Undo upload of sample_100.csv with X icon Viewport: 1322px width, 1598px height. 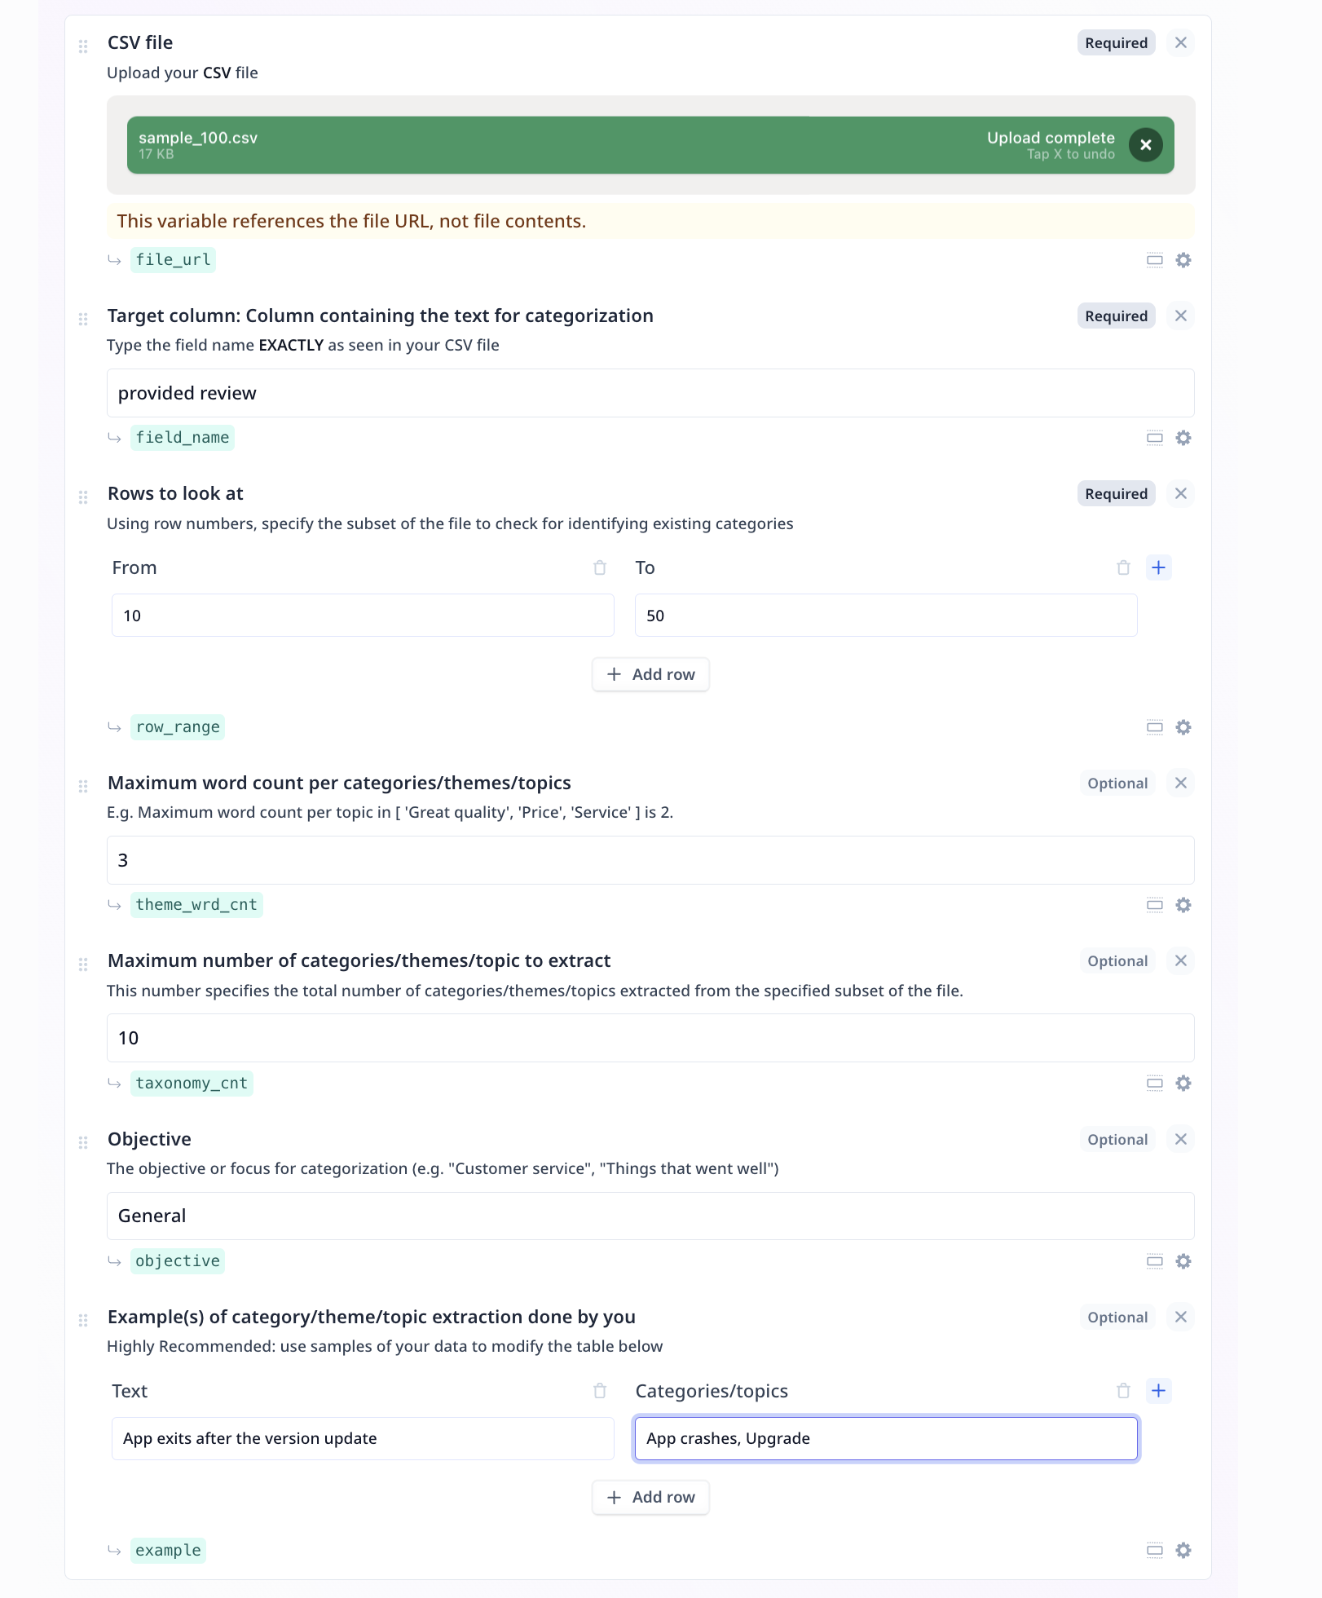[x=1145, y=145]
